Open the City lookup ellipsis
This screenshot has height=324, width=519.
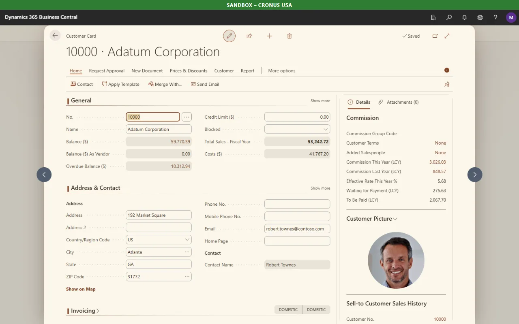(187, 252)
